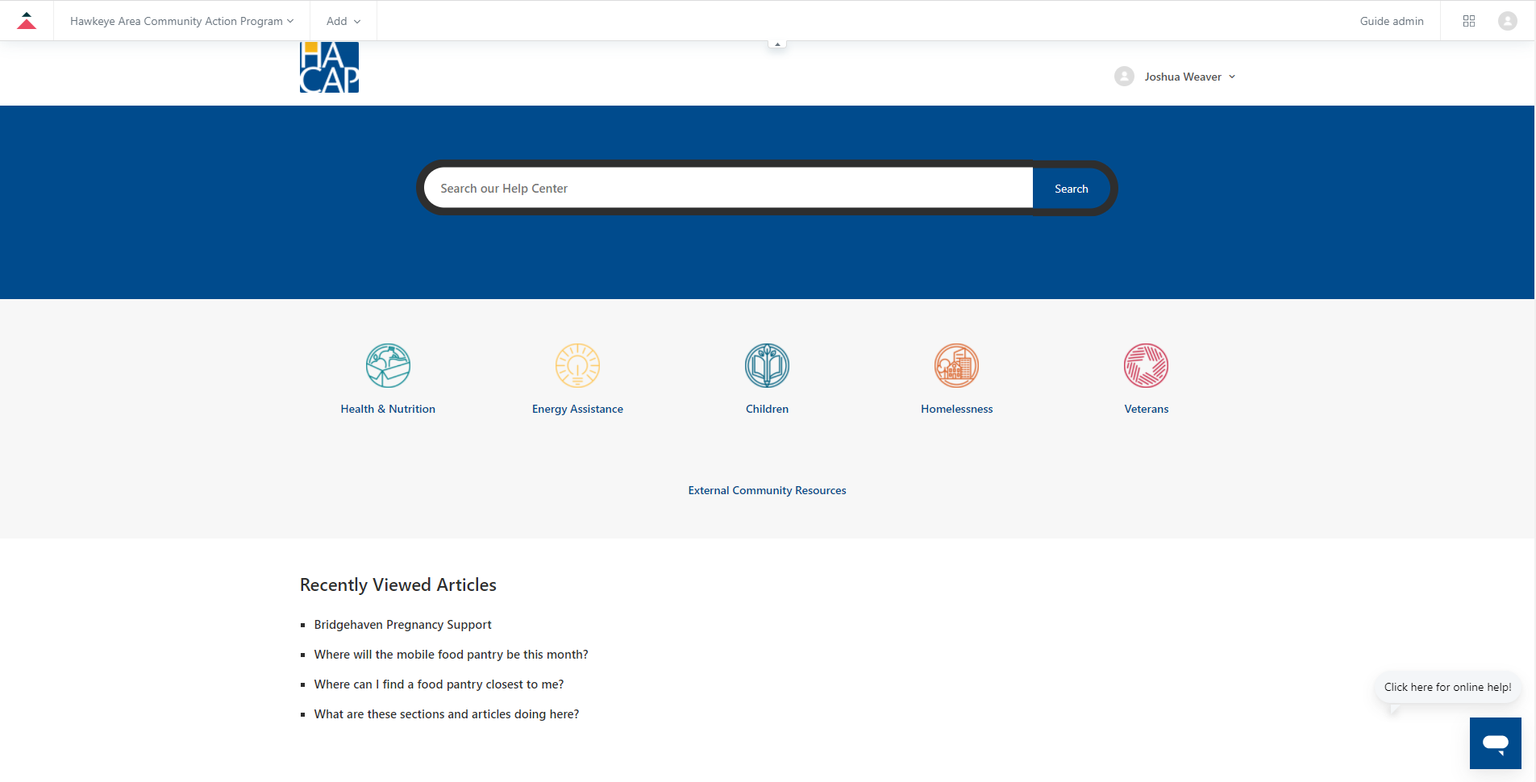Open the mobile food pantry article
Viewport: 1536px width, 782px height.
451,655
